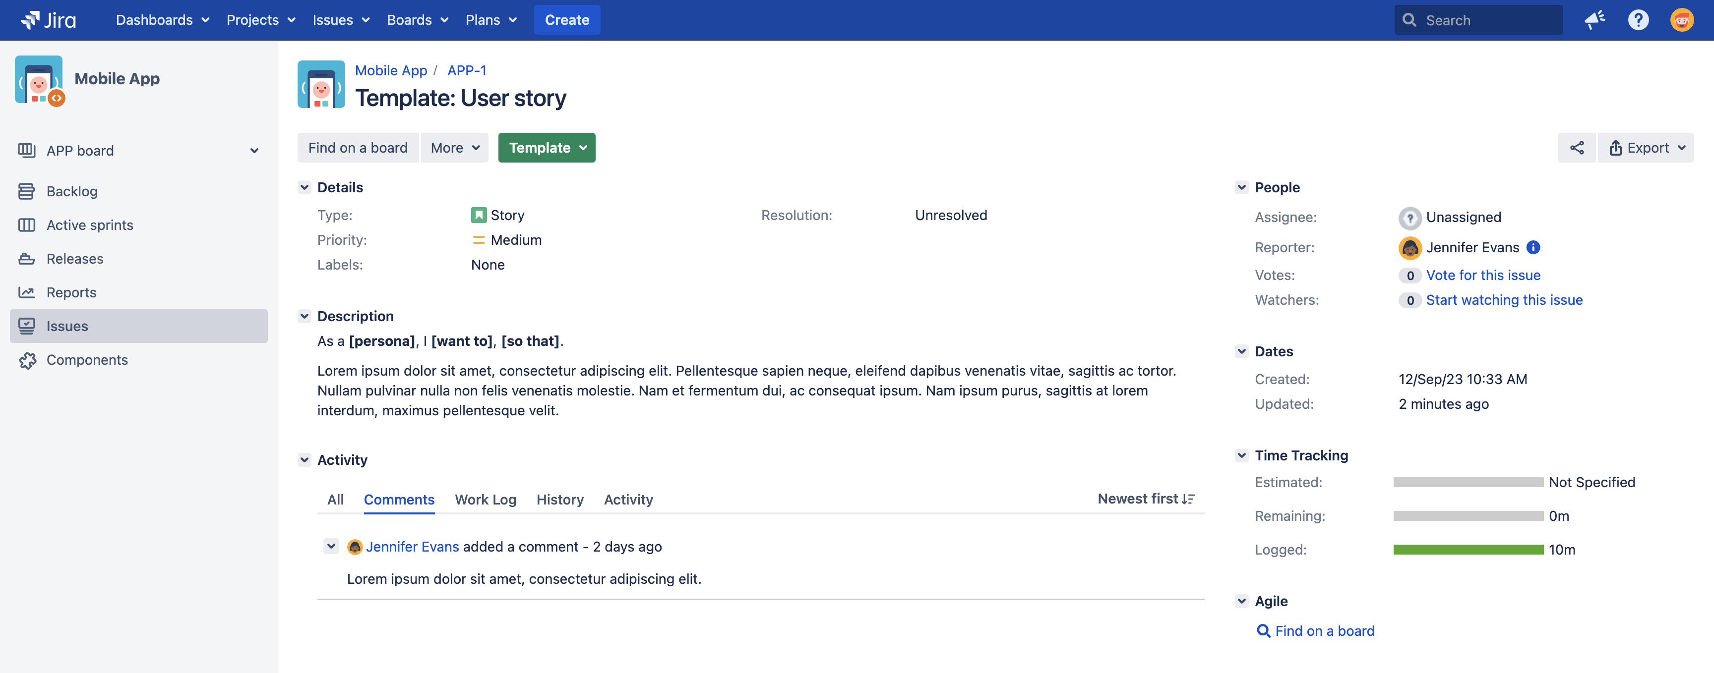1714x673 pixels.
Task: Open the user profile avatar menu
Action: (x=1681, y=20)
